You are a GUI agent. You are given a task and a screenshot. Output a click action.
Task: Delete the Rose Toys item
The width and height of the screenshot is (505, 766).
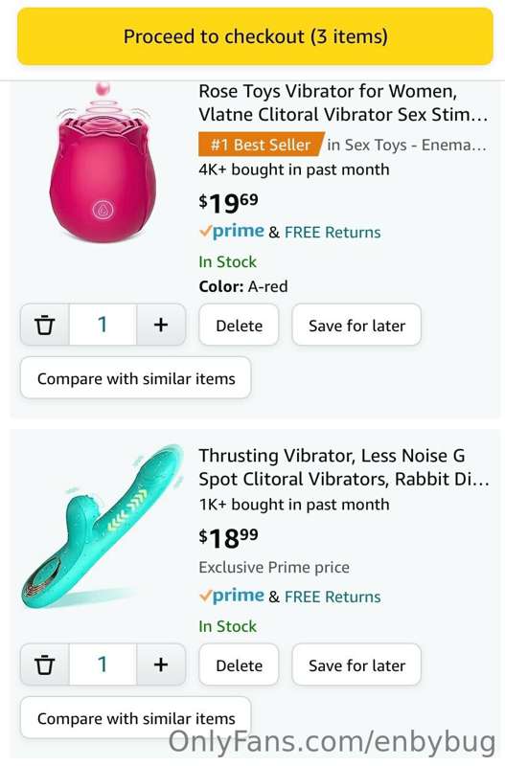click(x=239, y=325)
